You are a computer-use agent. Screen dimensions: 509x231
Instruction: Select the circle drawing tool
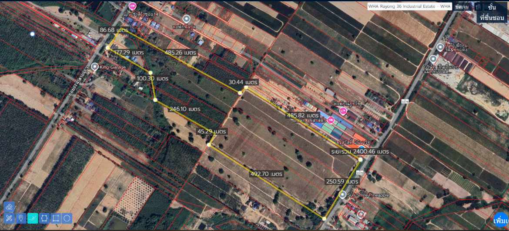click(67, 218)
